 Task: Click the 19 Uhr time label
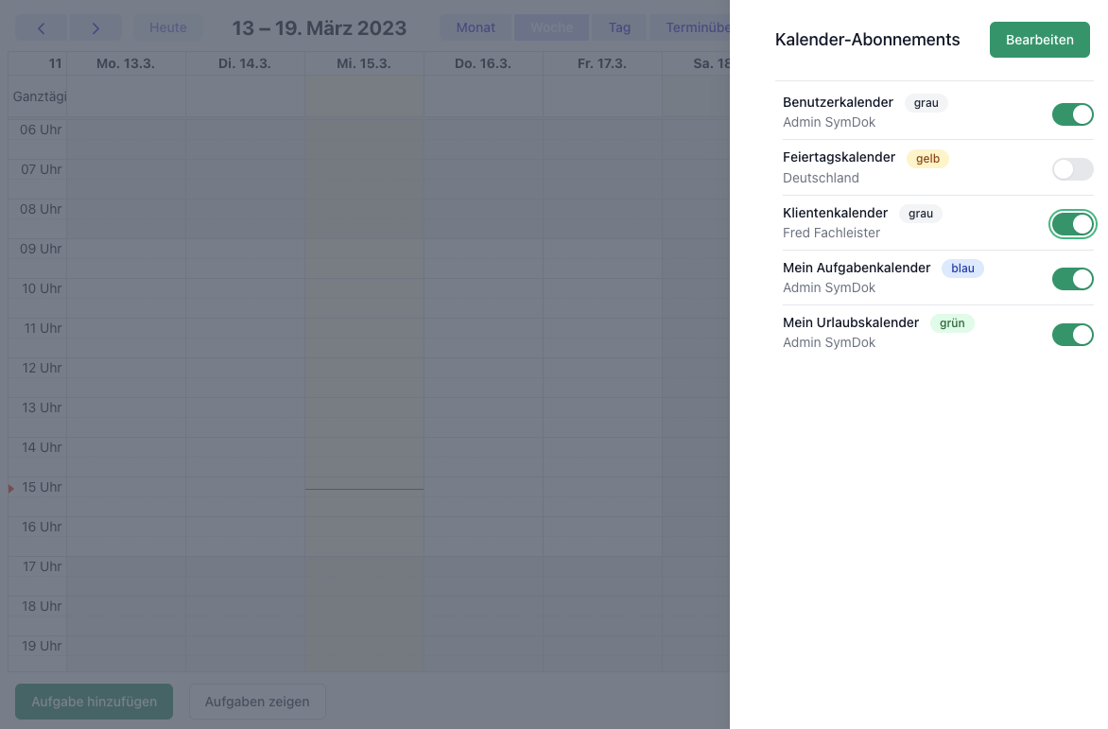pyautogui.click(x=42, y=647)
